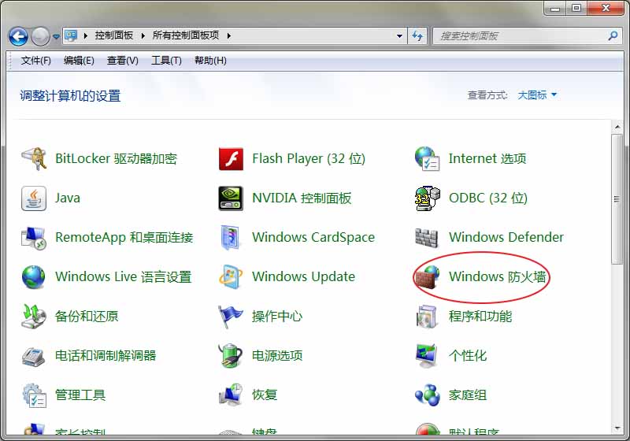Click the forward navigation arrow button
This screenshot has height=441, width=630.
tap(41, 36)
